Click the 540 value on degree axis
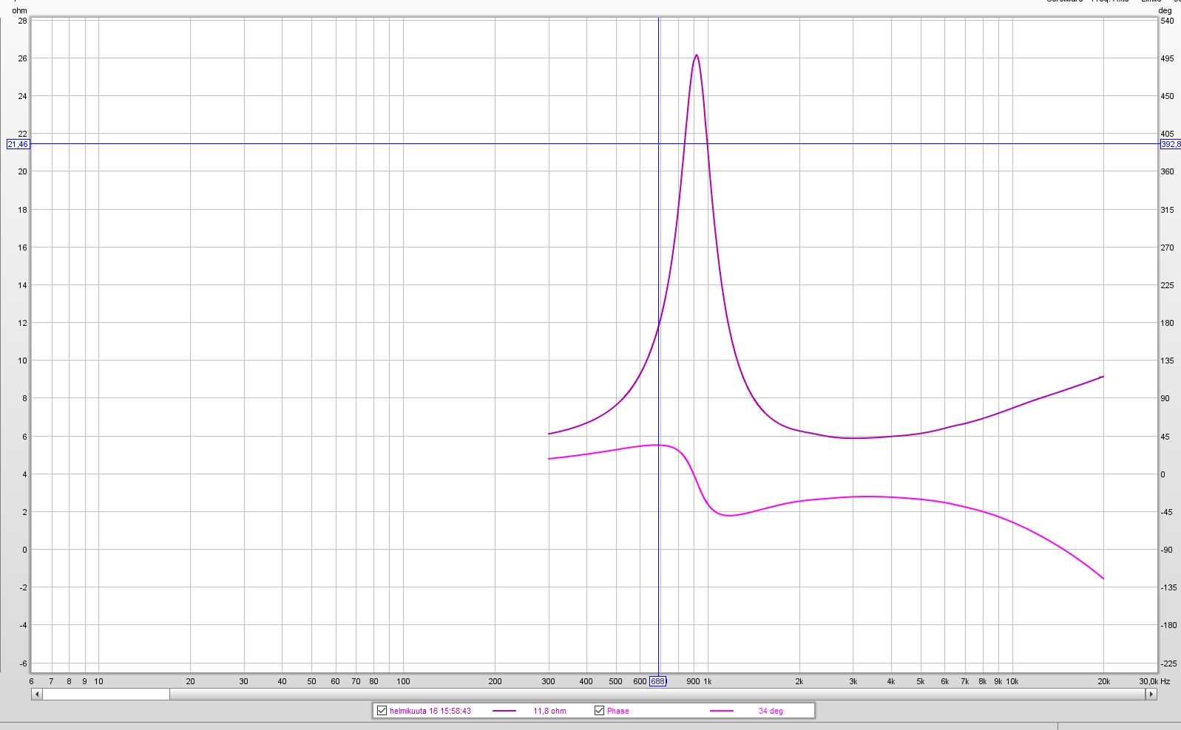Image resolution: width=1181 pixels, height=730 pixels. pyautogui.click(x=1167, y=21)
